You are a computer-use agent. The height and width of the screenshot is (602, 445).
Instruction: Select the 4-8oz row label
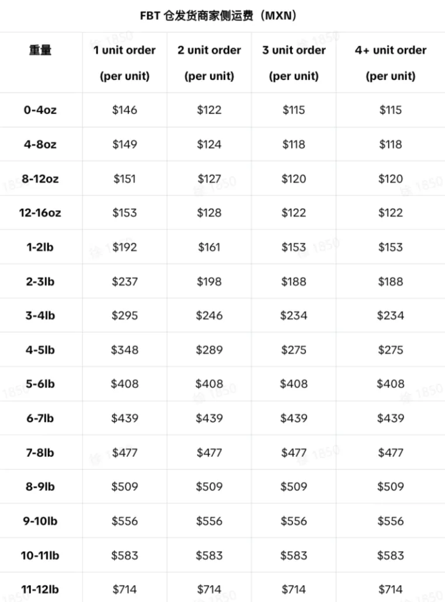coord(40,145)
